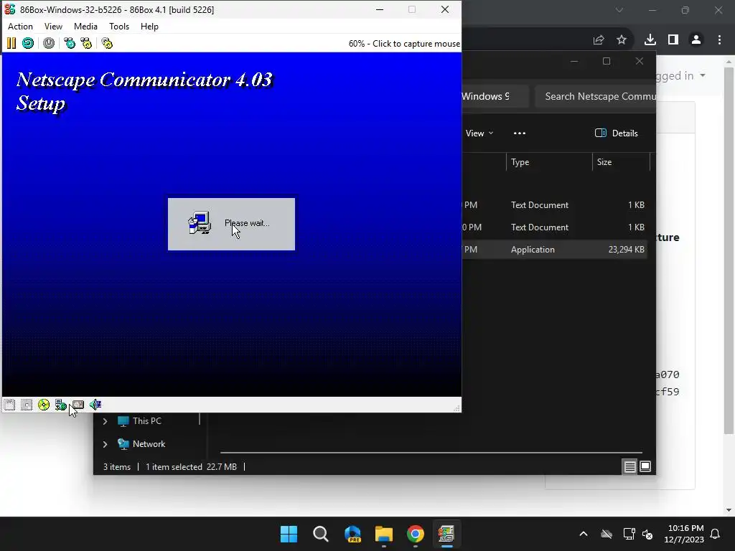
Task: Click the Explorer horizontal scrollbar
Action: (431, 453)
